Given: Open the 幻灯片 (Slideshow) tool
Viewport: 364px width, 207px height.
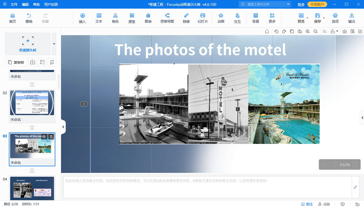Looking at the screenshot, I should pos(203,18).
